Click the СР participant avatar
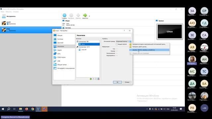This screenshot has height=119, width=212. (x=204, y=11)
